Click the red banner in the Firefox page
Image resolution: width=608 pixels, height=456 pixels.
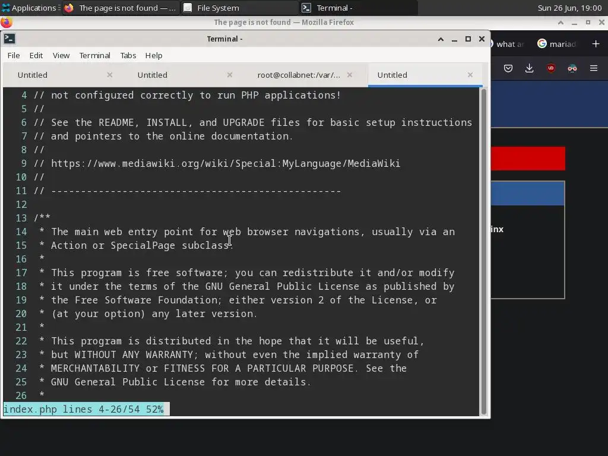coord(528,158)
